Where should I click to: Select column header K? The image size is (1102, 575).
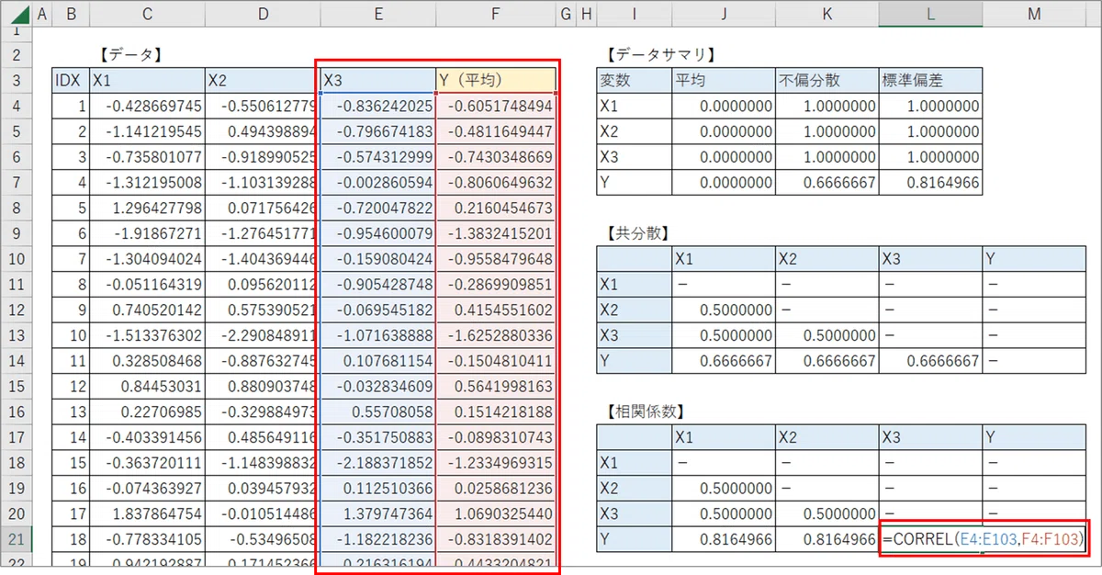click(x=826, y=14)
